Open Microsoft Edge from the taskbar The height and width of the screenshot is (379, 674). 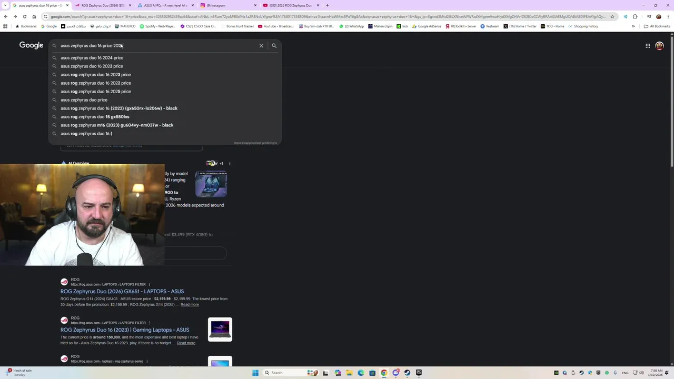coord(361,373)
